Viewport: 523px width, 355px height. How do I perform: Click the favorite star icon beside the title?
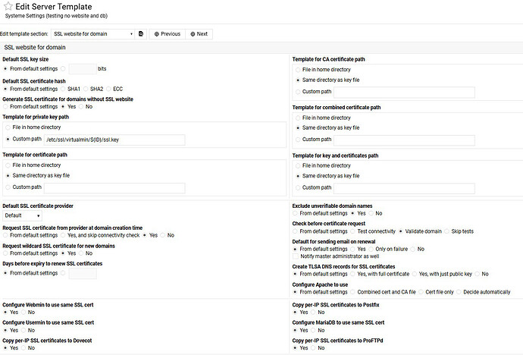point(7,8)
